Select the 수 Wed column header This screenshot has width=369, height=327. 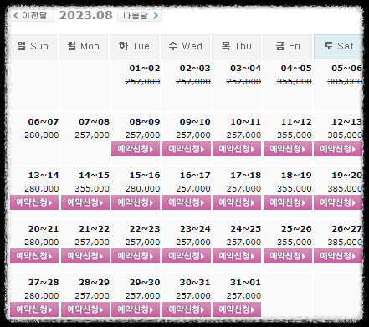[185, 47]
